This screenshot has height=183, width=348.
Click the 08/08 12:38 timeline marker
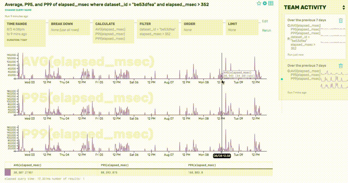pyautogui.click(x=221, y=156)
